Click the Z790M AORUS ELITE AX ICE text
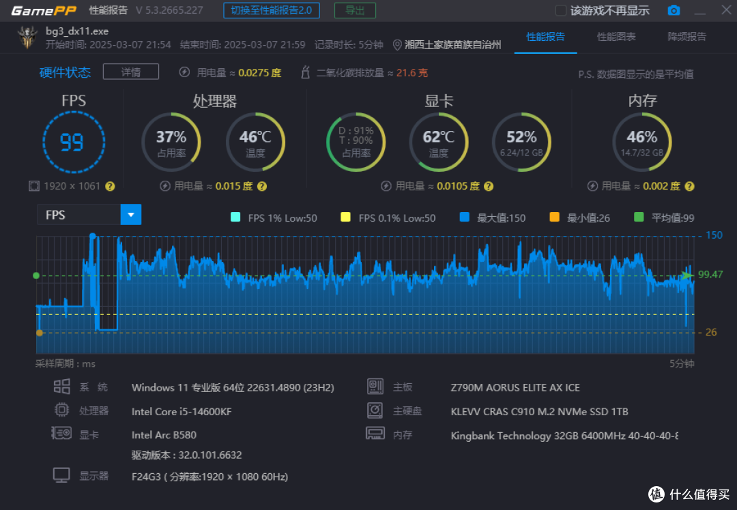737x510 pixels. point(515,388)
